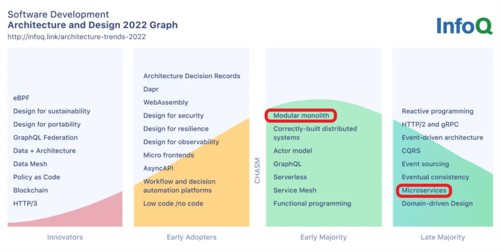Click the circled Microservices label
The image size is (501, 251).
(x=423, y=191)
